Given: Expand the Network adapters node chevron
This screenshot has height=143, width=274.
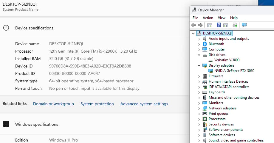Looking at the screenshot, I should click(199, 108).
